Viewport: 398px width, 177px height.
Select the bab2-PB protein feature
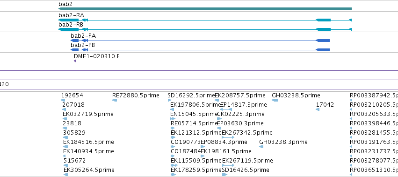(x=200, y=50)
